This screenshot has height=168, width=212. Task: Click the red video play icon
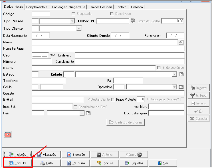(8, 134)
